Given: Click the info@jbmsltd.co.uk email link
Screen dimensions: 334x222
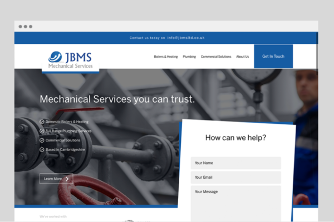Looking at the screenshot, I should click(186, 38).
